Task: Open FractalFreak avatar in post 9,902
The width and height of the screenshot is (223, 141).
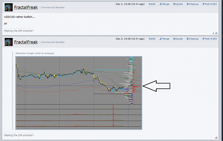Action: (9, 7)
